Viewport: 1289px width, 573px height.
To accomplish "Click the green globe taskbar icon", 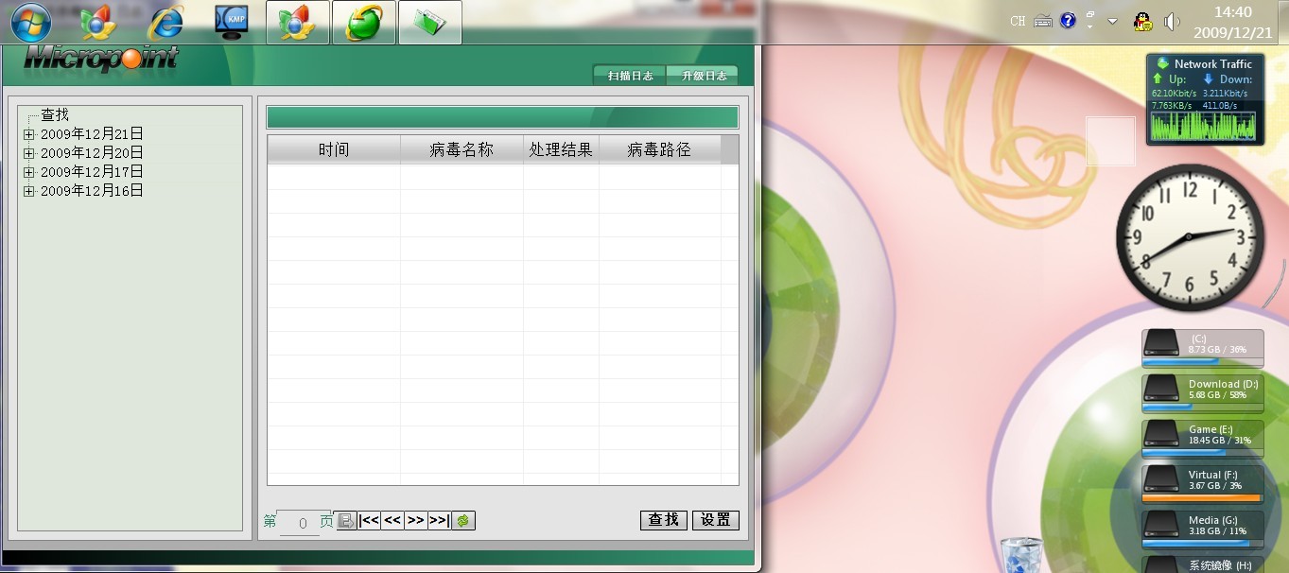I will pos(364,23).
